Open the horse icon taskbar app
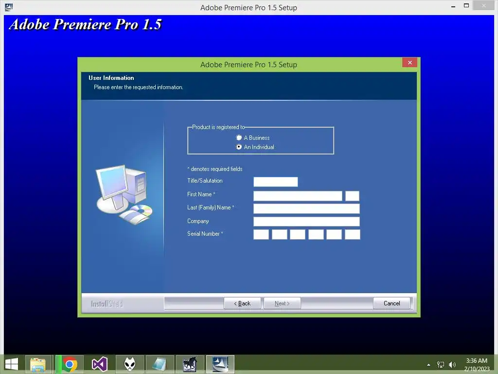Screen dimensions: 498x374 190,364
